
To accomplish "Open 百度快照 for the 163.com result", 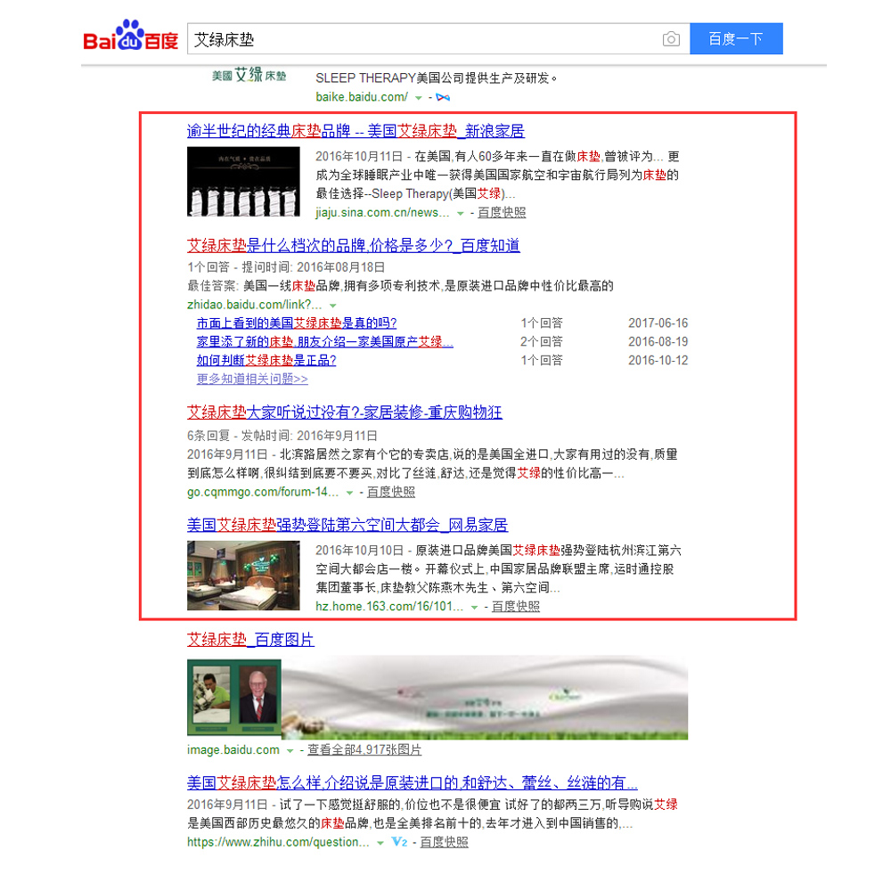I will click(515, 606).
